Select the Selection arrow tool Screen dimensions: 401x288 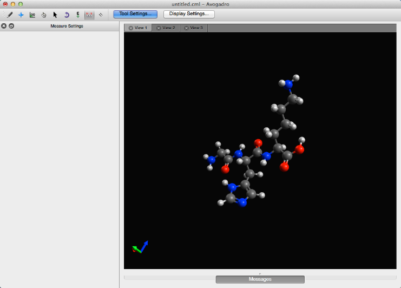click(55, 15)
